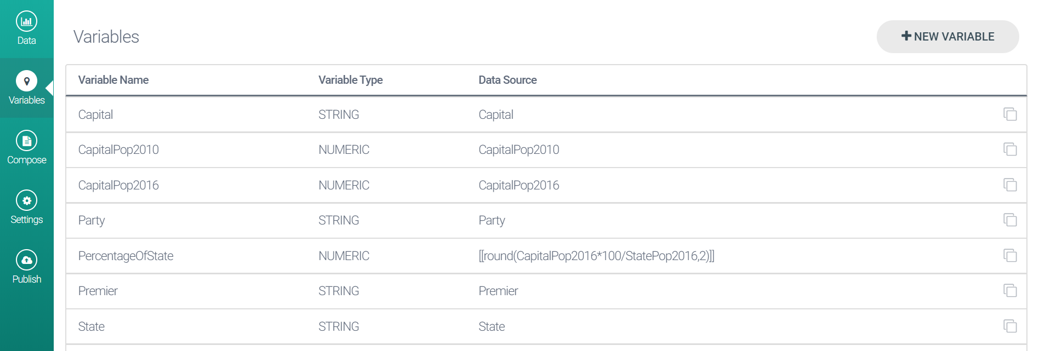Click the Variable Type column header
The image size is (1039, 351).
(350, 80)
